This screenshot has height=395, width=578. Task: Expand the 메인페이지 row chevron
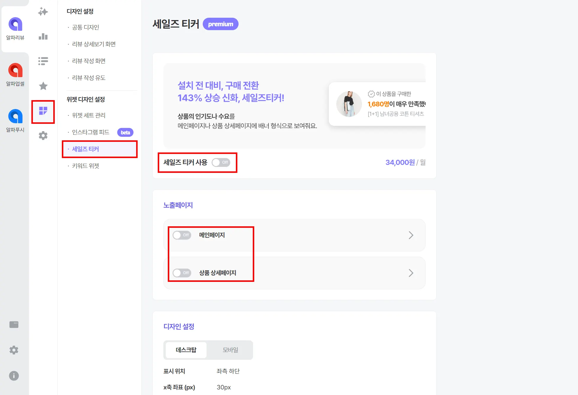pyautogui.click(x=411, y=235)
